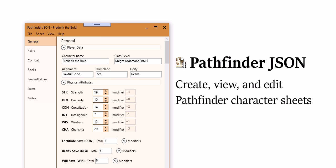Viewport: 336px width, 168px height.
Task: Increase Intelligence with up arrow
Action: pyautogui.click(x=106, y=113)
